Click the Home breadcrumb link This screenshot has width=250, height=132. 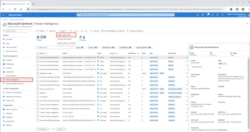coord(5,19)
